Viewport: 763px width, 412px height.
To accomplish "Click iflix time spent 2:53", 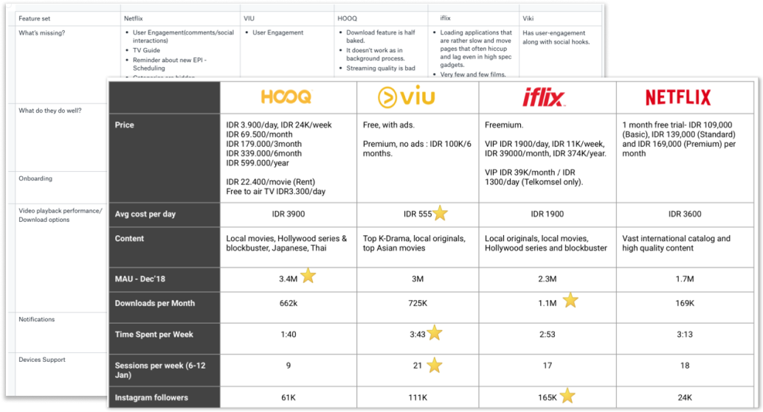I will 547,335.
